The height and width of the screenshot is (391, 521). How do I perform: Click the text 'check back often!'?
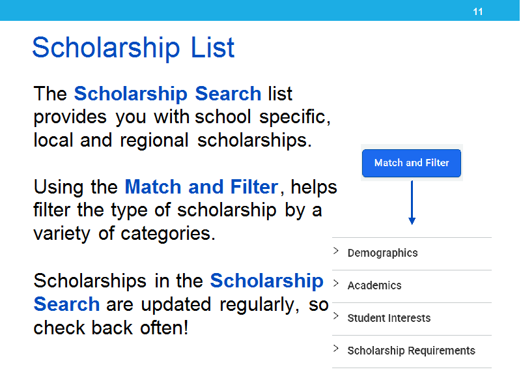pyautogui.click(x=111, y=328)
